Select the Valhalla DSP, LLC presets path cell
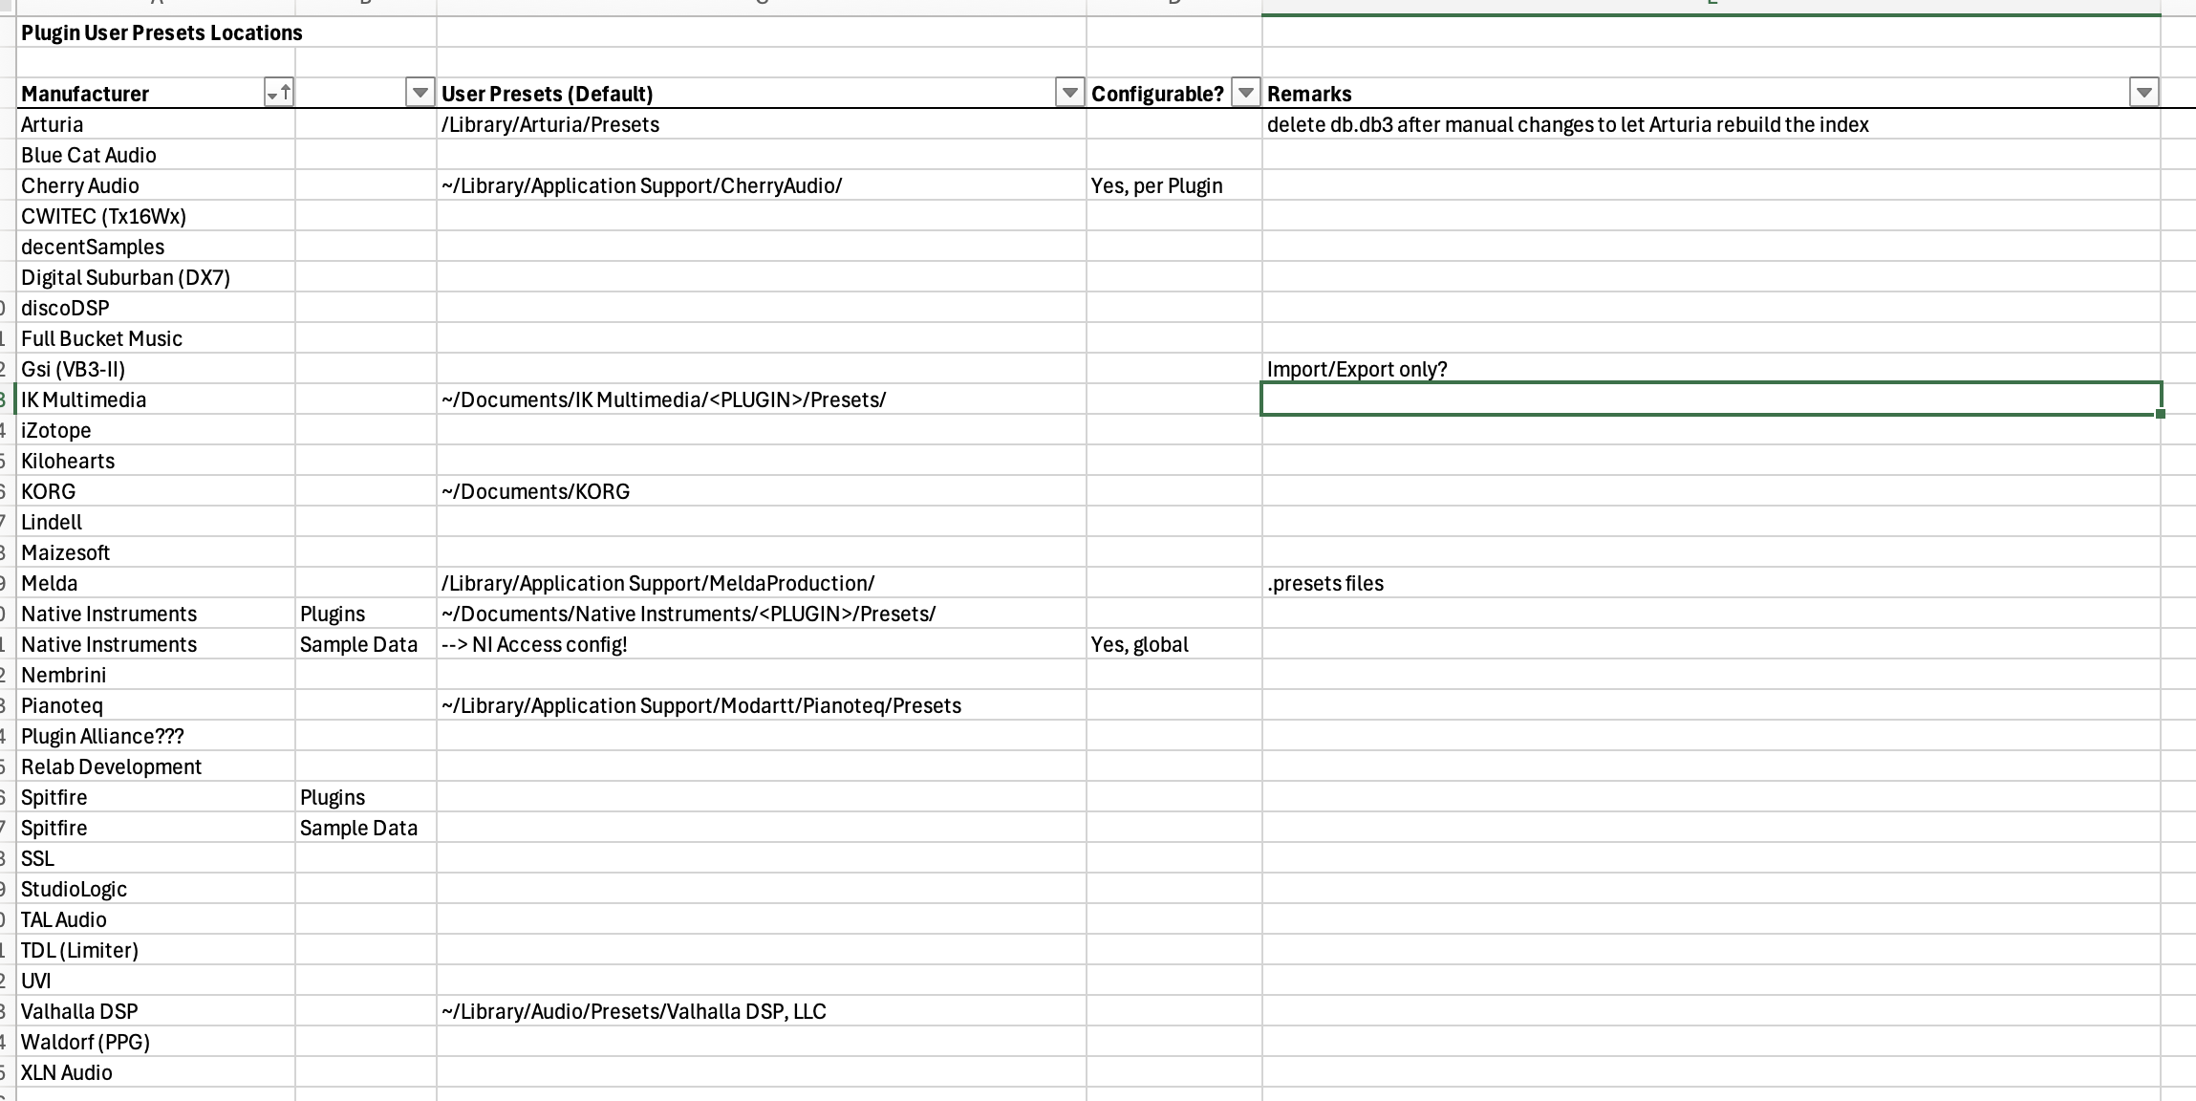The width and height of the screenshot is (2196, 1101). 762,1011
